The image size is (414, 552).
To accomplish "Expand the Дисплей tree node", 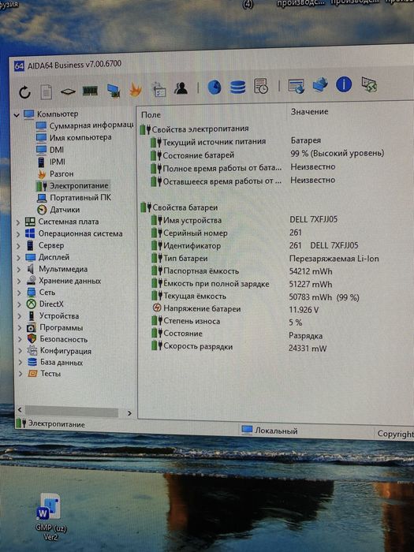I will (x=19, y=258).
